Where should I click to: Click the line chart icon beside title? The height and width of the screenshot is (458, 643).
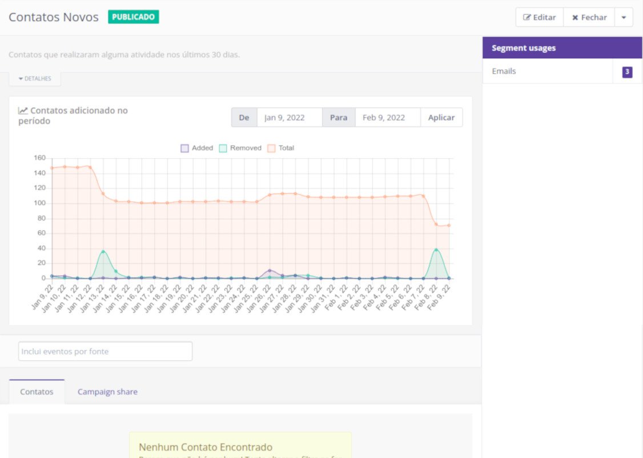coord(23,111)
